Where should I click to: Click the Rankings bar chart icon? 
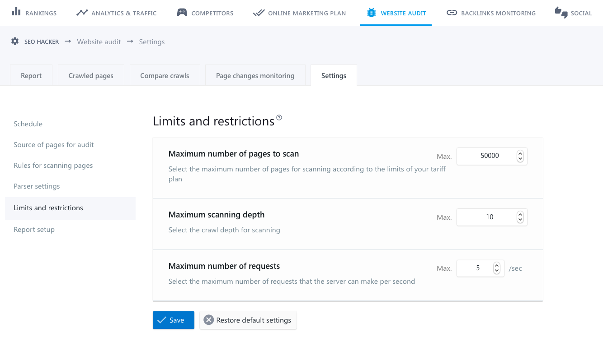[16, 12]
